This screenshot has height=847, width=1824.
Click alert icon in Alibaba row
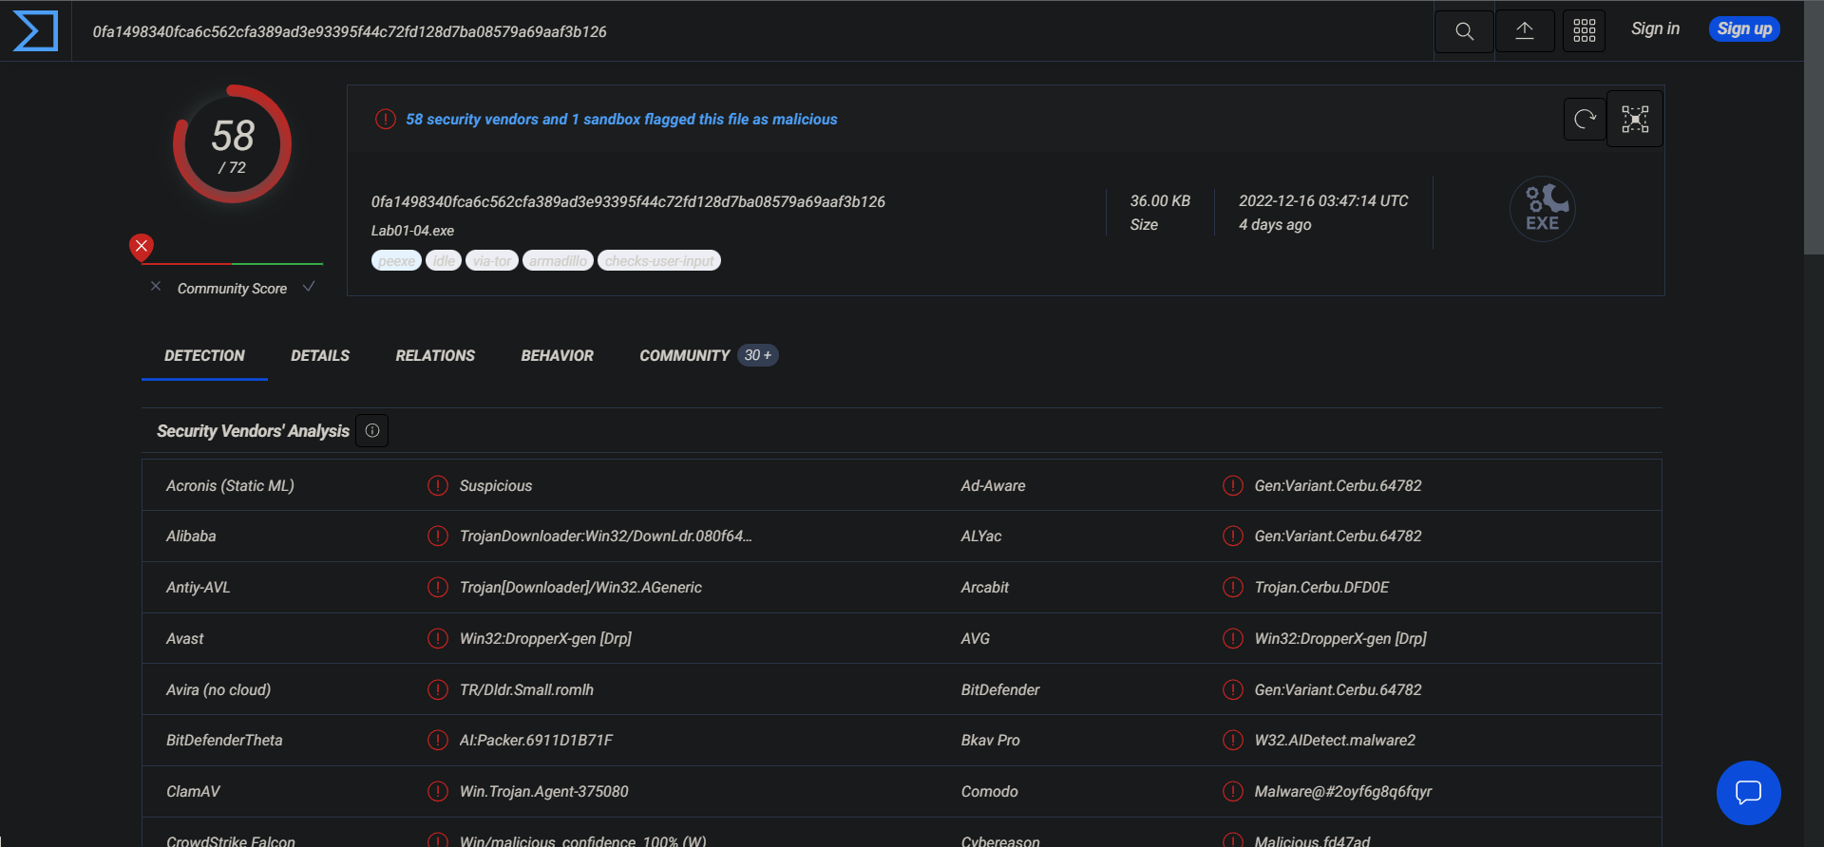pos(438,536)
